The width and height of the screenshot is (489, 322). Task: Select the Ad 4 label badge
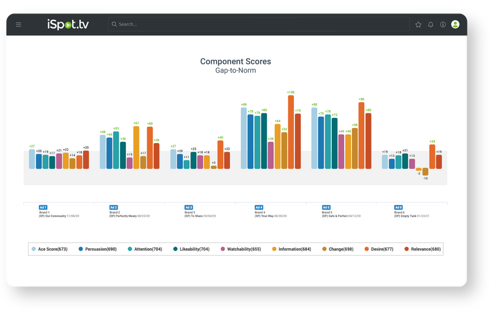pyautogui.click(x=259, y=207)
